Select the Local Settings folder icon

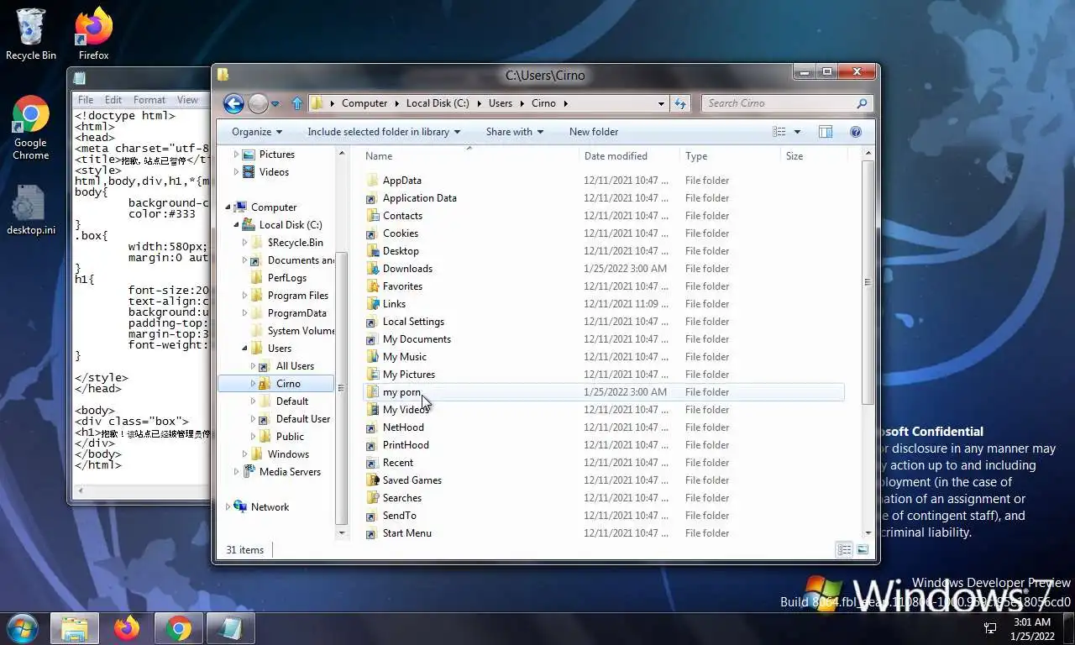click(373, 322)
